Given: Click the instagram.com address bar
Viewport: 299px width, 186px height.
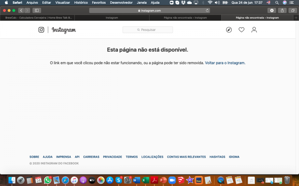Looking at the screenshot, I should [x=149, y=10].
